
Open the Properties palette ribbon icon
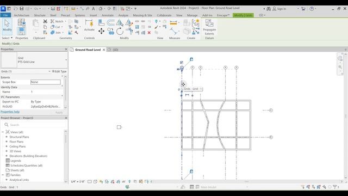pos(21,31)
